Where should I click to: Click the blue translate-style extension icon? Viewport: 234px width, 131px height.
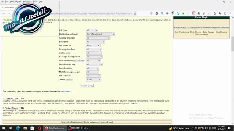click(178, 13)
